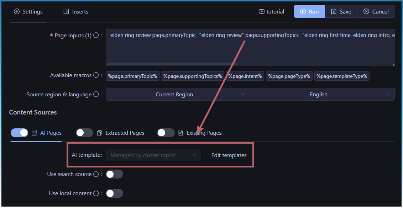Open the AI template dropdown
Screen dimensions: 403x208
click(x=153, y=155)
